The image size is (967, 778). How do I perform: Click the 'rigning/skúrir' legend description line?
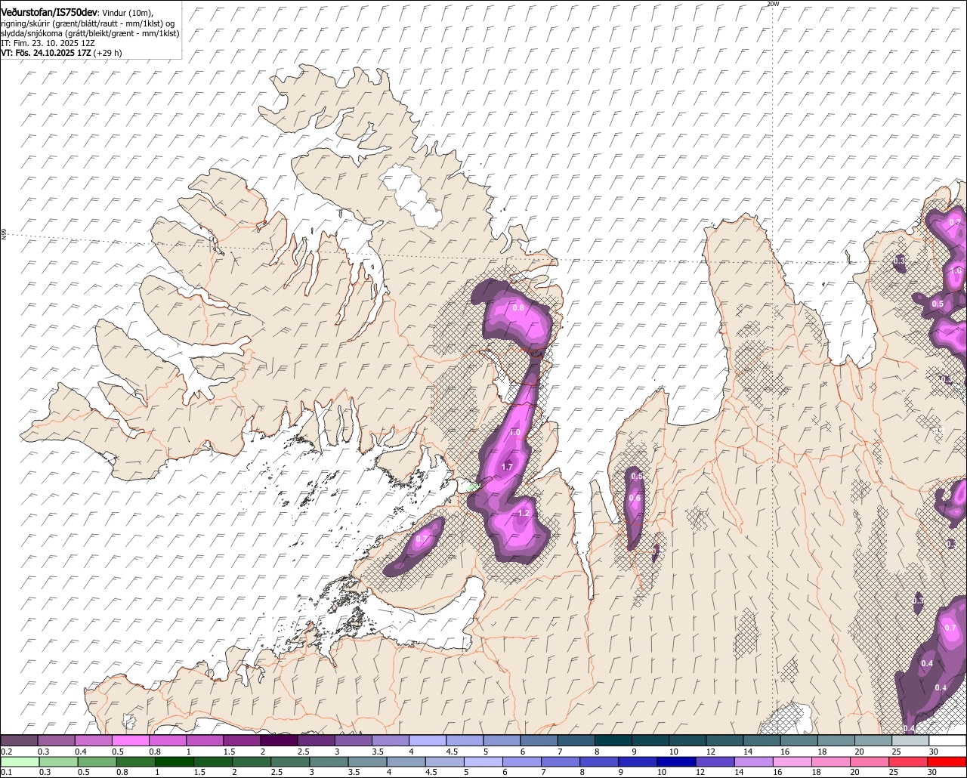[x=87, y=23]
